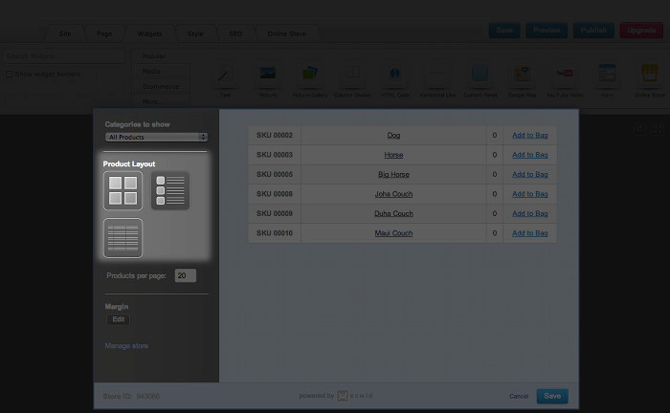Open the Horse product link
Screen dimensions: 670x413
click(393, 155)
